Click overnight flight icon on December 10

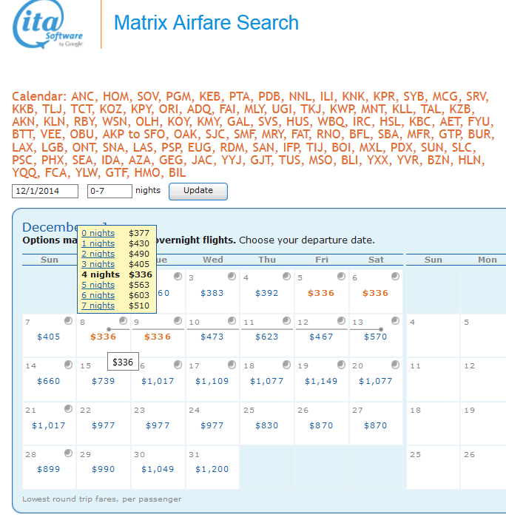232,321
